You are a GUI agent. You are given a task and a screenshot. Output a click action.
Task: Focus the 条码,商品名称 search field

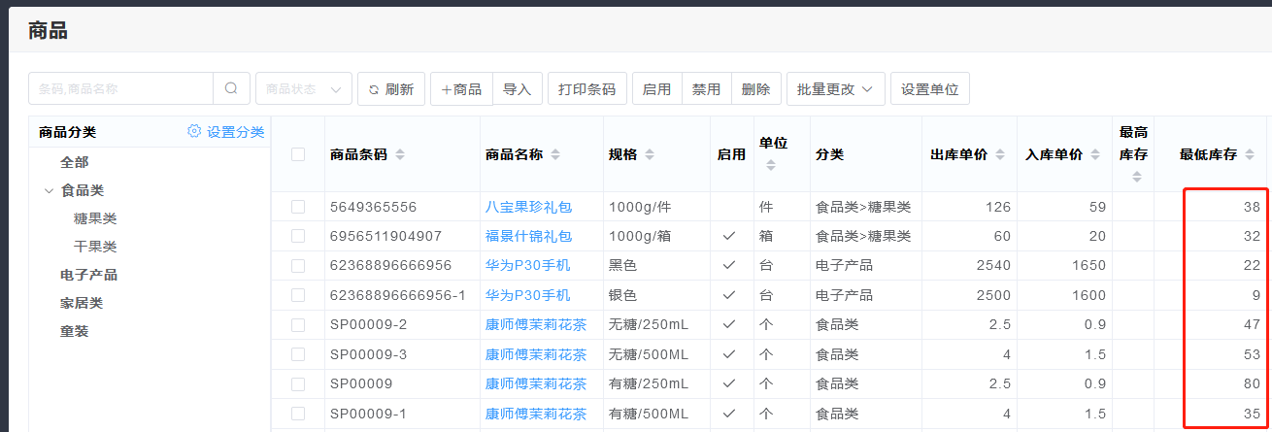pyautogui.click(x=121, y=88)
